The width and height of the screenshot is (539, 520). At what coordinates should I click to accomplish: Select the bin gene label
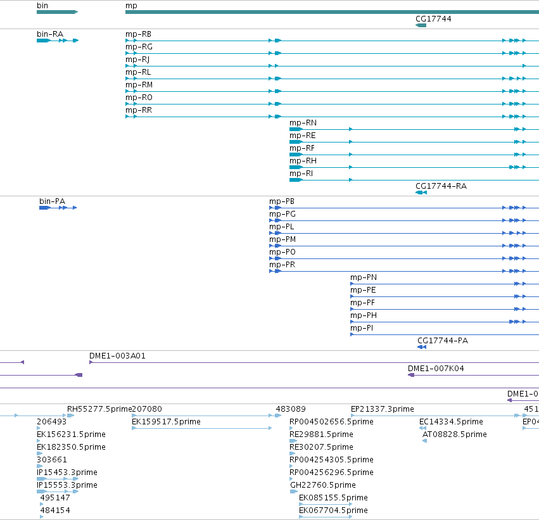[x=42, y=6]
